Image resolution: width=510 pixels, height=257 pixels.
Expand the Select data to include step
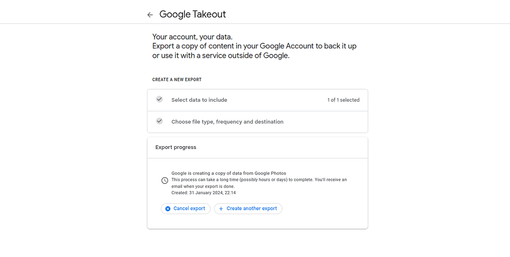(199, 100)
